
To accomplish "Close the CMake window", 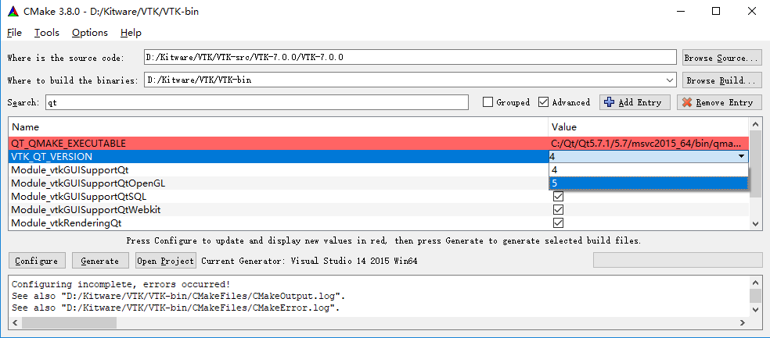I will [x=752, y=11].
